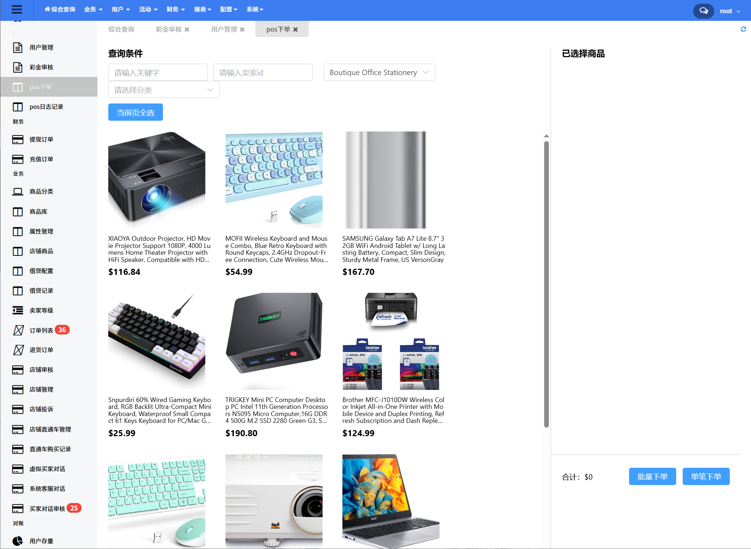Expand the root user menu
This screenshot has width=751, height=549.
click(730, 11)
